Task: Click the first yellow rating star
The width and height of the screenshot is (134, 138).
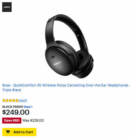Action: click(x=4, y=101)
